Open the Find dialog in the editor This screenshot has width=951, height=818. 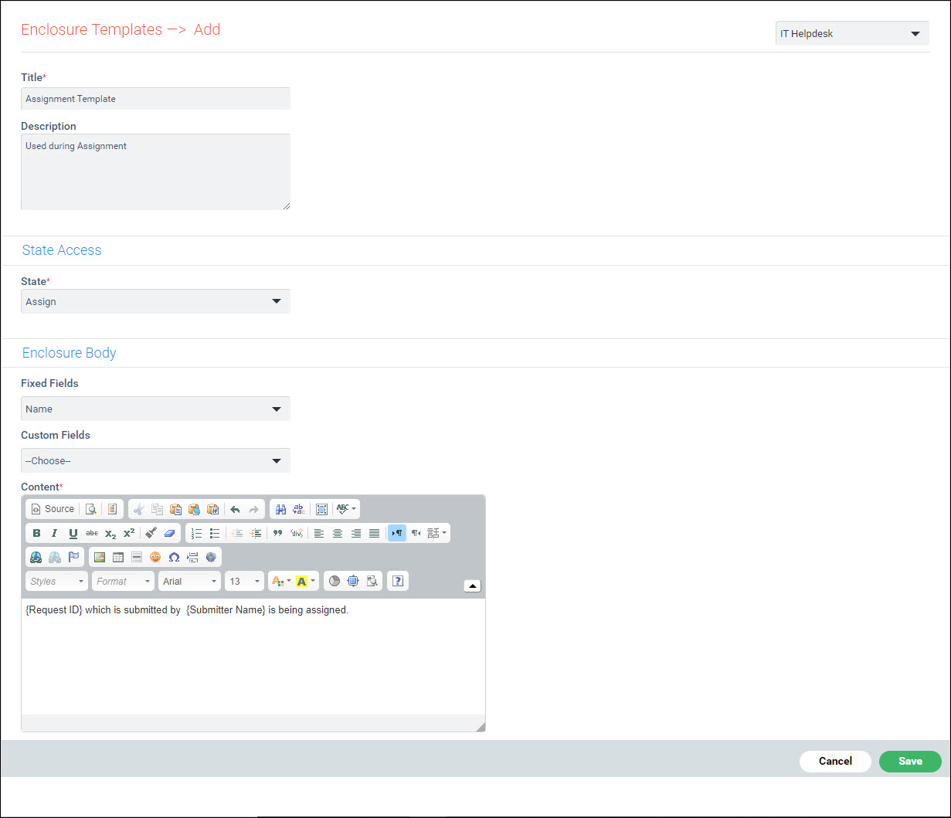pos(281,509)
